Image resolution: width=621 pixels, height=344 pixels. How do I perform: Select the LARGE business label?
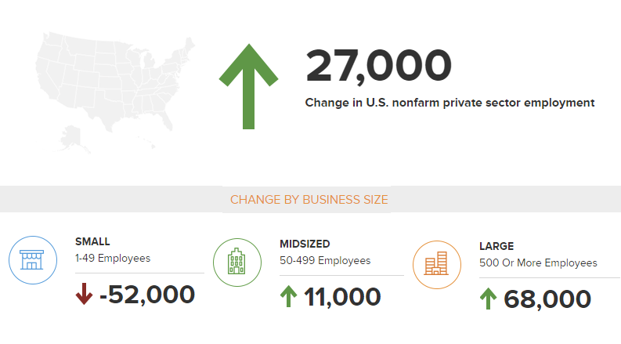(x=496, y=246)
